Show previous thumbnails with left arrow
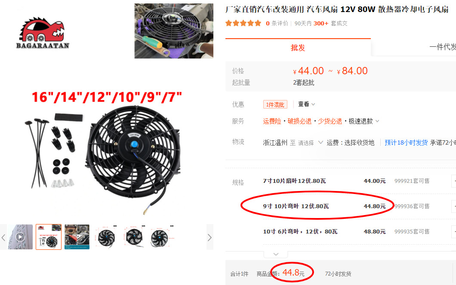 (3, 238)
